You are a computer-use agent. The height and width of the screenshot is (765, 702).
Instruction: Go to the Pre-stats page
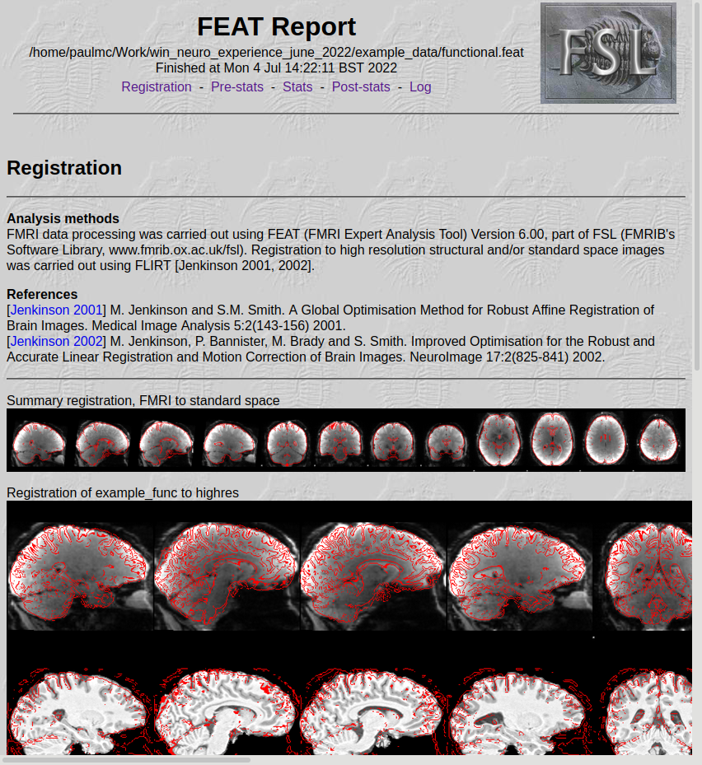coord(237,87)
